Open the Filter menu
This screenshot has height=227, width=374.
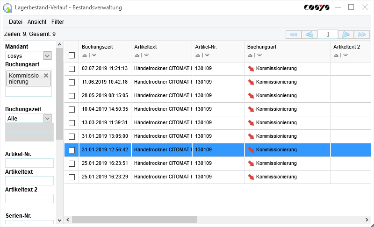[58, 22]
